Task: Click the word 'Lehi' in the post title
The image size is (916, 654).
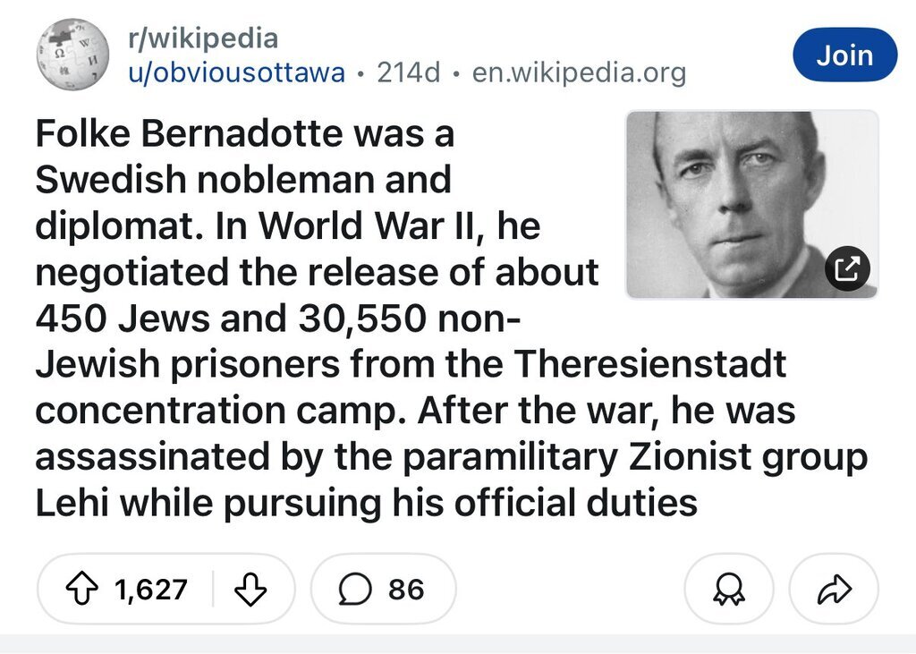Action: click(71, 503)
